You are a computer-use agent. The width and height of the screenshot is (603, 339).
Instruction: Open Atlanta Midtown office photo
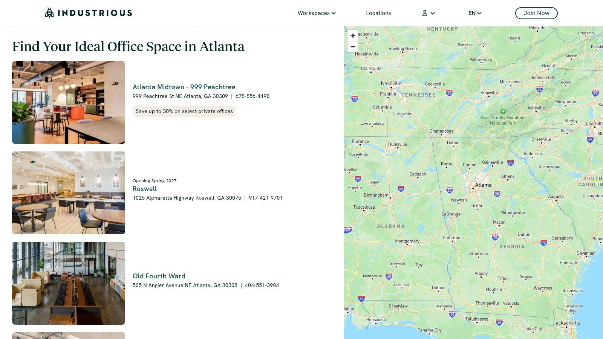69,102
